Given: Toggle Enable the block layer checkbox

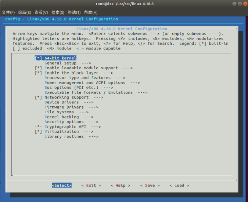Looking at the screenshot, I should click(x=38, y=73).
